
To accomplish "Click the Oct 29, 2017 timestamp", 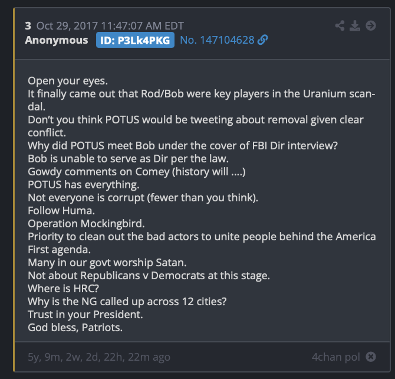I will tap(110, 26).
